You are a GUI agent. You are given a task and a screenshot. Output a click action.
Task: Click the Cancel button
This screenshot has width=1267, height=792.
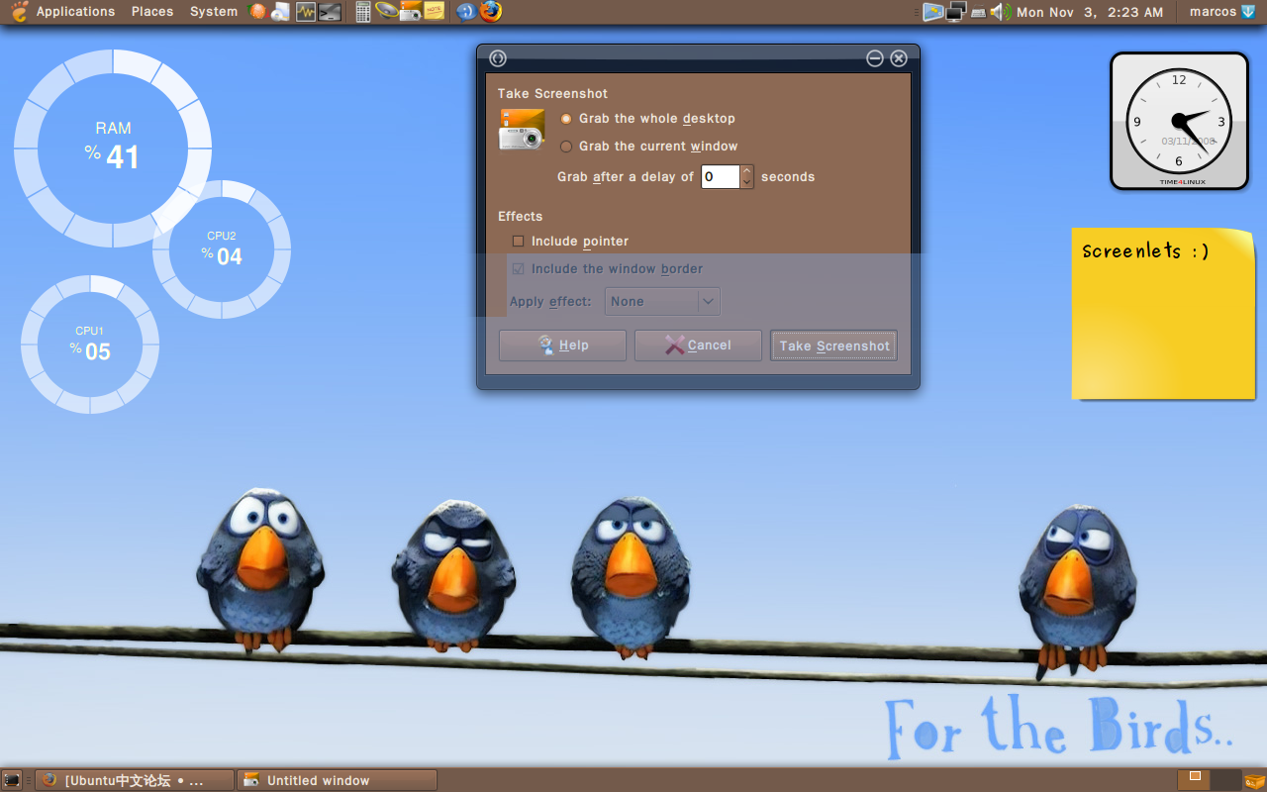coord(698,346)
